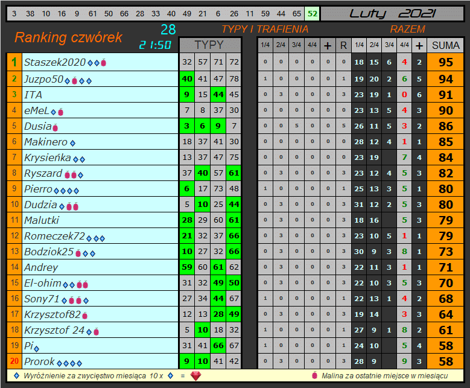This screenshot has height=388, width=470.
Task: Click the raspberry icon after Krzysztof 24
Action: tap(96, 331)
